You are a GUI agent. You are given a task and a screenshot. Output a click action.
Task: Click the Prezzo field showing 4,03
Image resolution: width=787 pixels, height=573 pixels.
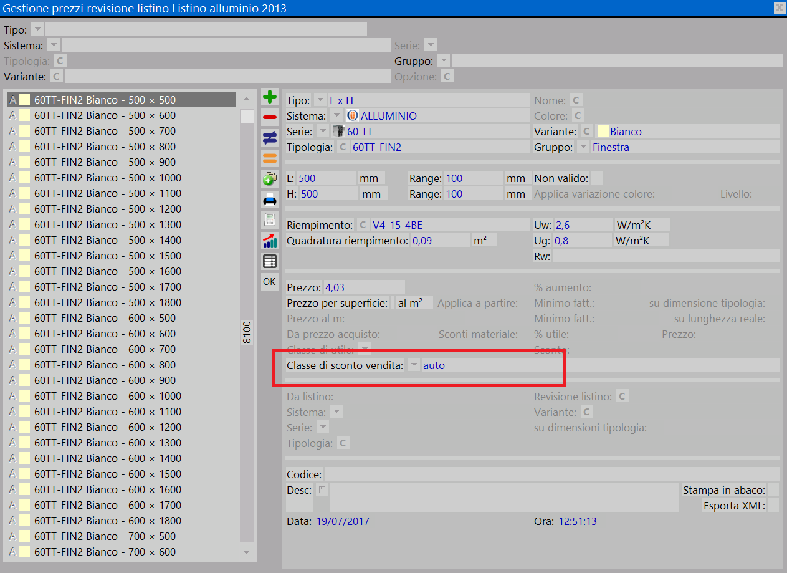[x=364, y=287]
